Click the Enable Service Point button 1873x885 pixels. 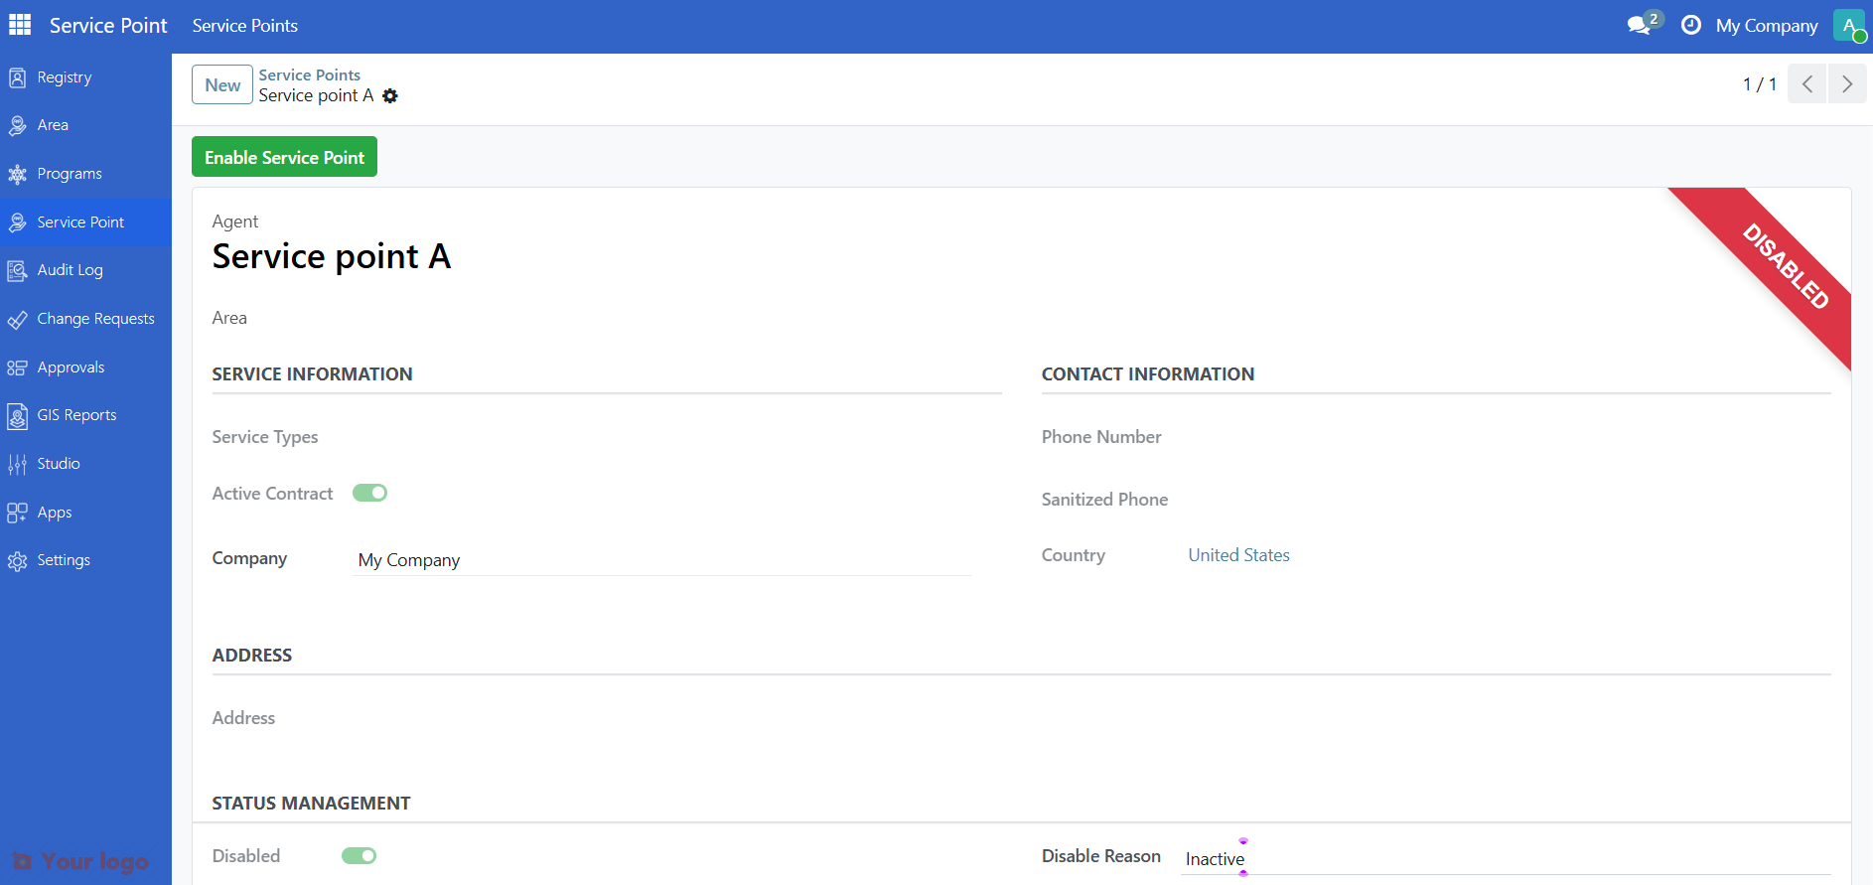pyautogui.click(x=284, y=158)
